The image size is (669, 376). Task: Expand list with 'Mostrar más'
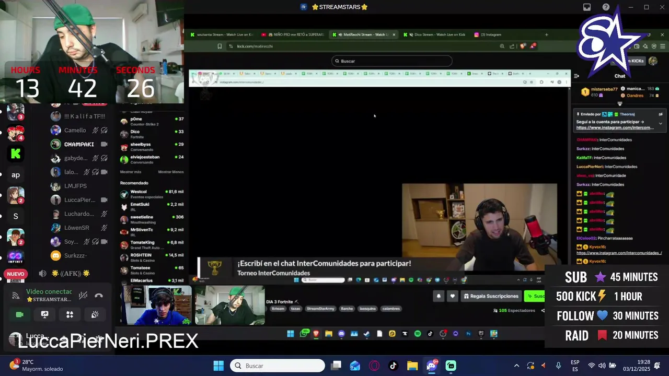click(x=131, y=172)
